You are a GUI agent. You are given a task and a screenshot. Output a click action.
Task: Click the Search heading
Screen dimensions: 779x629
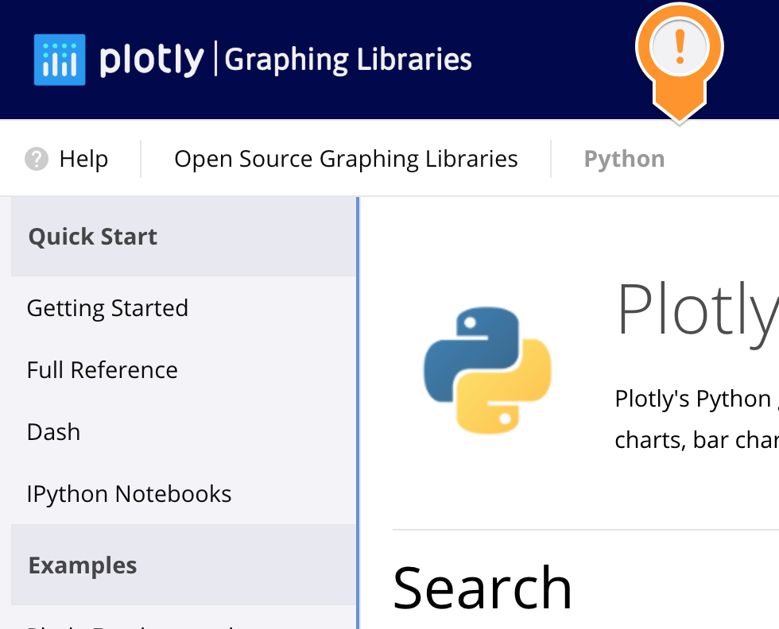tap(482, 588)
